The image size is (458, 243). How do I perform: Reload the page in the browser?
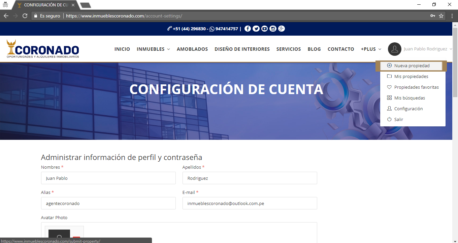(x=25, y=16)
